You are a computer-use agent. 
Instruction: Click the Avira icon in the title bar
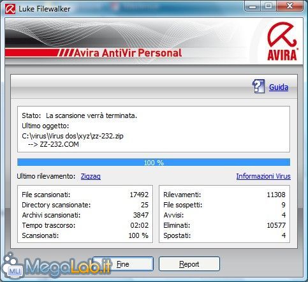[x=10, y=9]
